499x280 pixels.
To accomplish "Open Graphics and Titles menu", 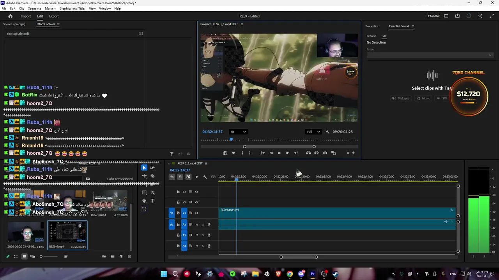I will pyautogui.click(x=73, y=9).
